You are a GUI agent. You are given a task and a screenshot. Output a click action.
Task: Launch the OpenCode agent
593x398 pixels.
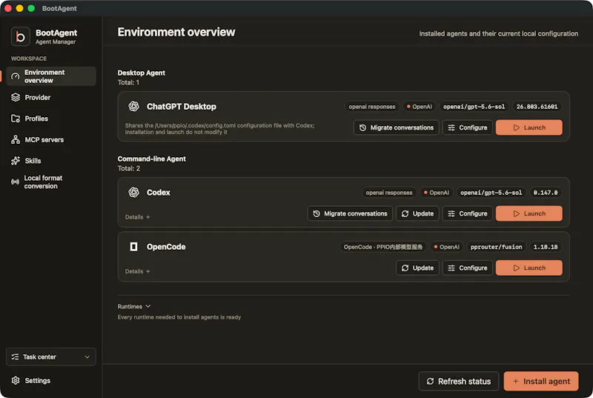[x=529, y=268]
